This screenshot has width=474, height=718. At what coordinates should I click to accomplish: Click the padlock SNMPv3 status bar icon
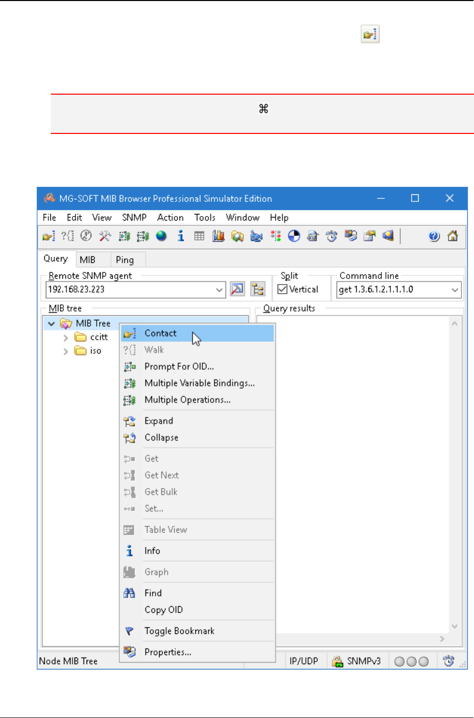pos(337,661)
